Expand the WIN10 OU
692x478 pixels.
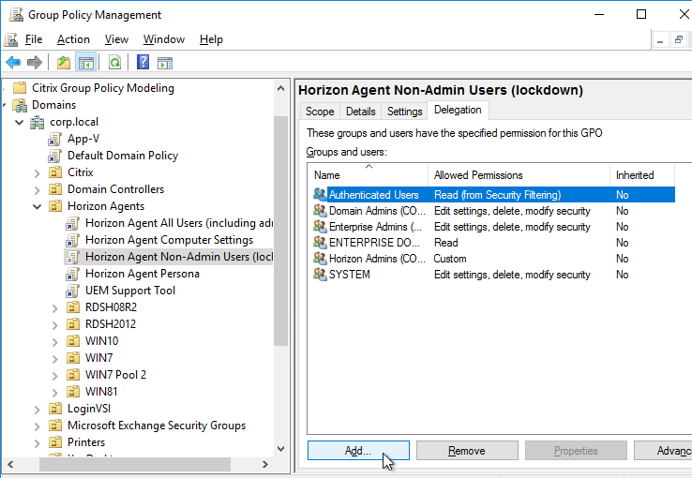point(54,342)
